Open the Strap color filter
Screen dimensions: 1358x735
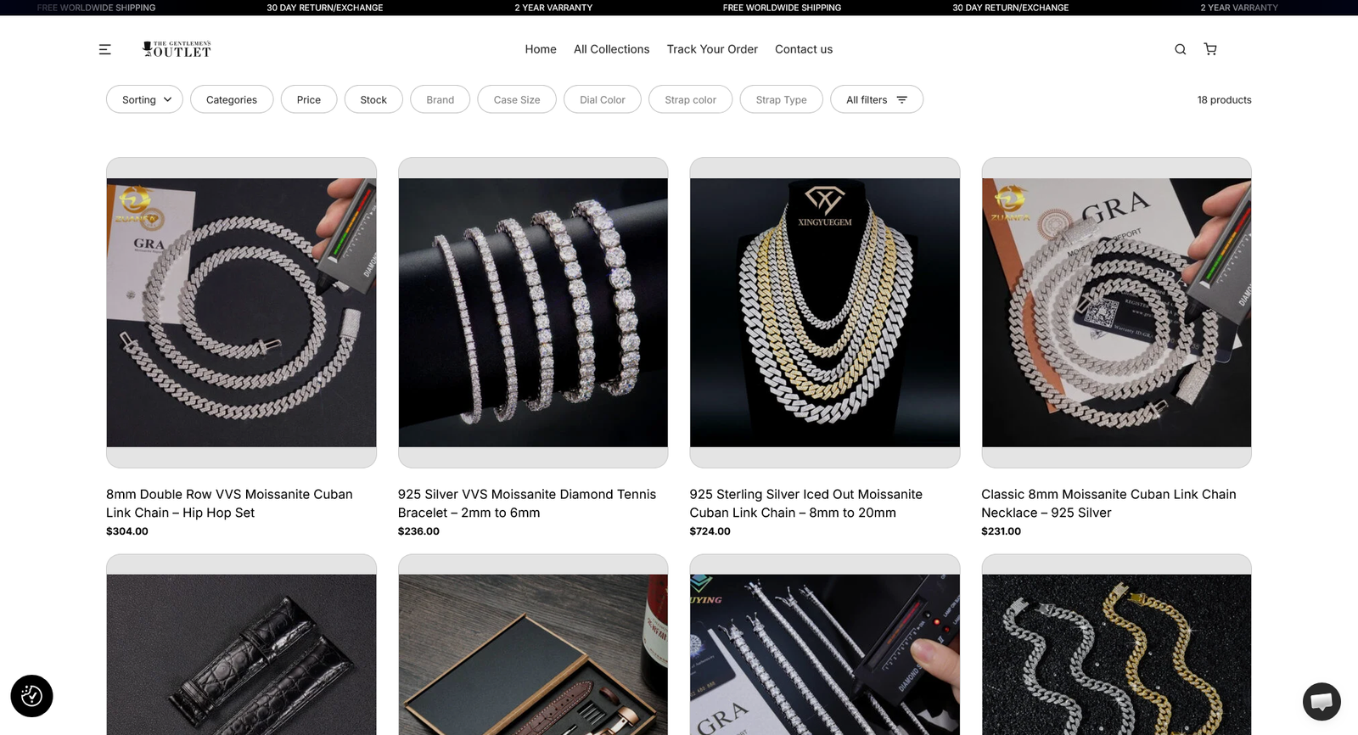point(691,99)
